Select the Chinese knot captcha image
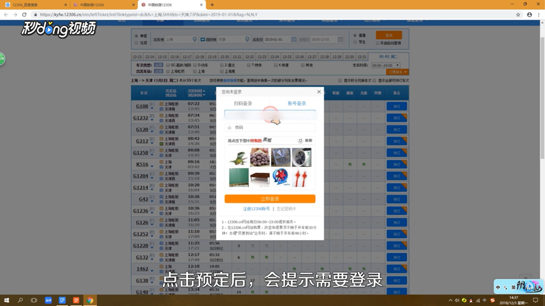This screenshot has height=306, width=545. [x=301, y=177]
